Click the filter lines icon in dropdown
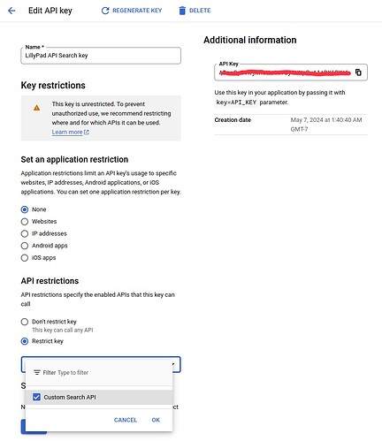Image resolution: width=382 pixels, height=441 pixels. 37,372
